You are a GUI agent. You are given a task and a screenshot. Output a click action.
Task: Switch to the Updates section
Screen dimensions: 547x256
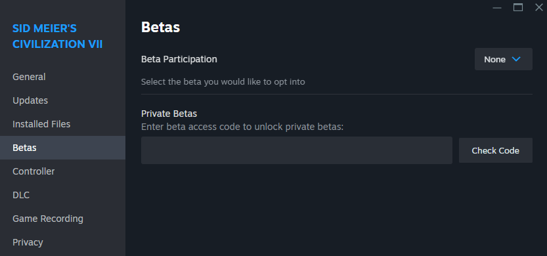click(x=62, y=100)
